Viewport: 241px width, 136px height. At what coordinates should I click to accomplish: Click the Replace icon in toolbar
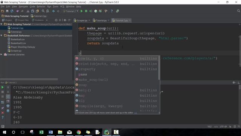[x=48, y=11]
